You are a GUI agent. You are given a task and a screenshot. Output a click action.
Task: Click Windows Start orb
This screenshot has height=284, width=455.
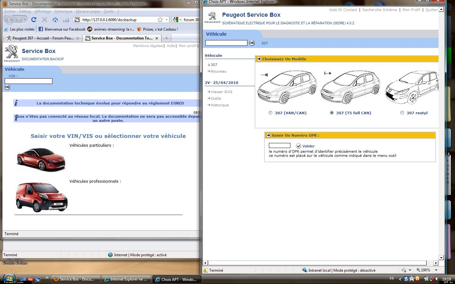click(9, 279)
